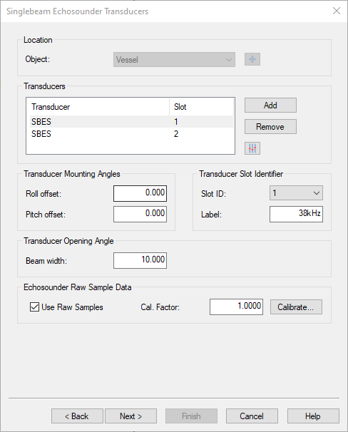Image resolution: width=348 pixels, height=432 pixels.
Task: Click the Cal. Factor input field
Action: pos(236,307)
